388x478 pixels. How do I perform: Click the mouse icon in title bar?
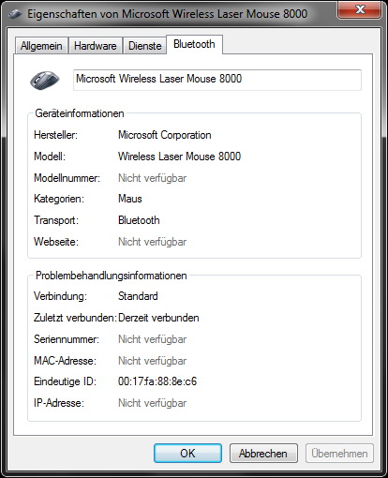pos(15,14)
